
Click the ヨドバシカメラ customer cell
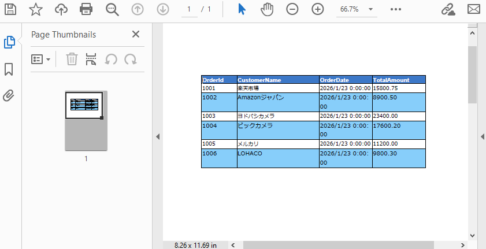278,116
